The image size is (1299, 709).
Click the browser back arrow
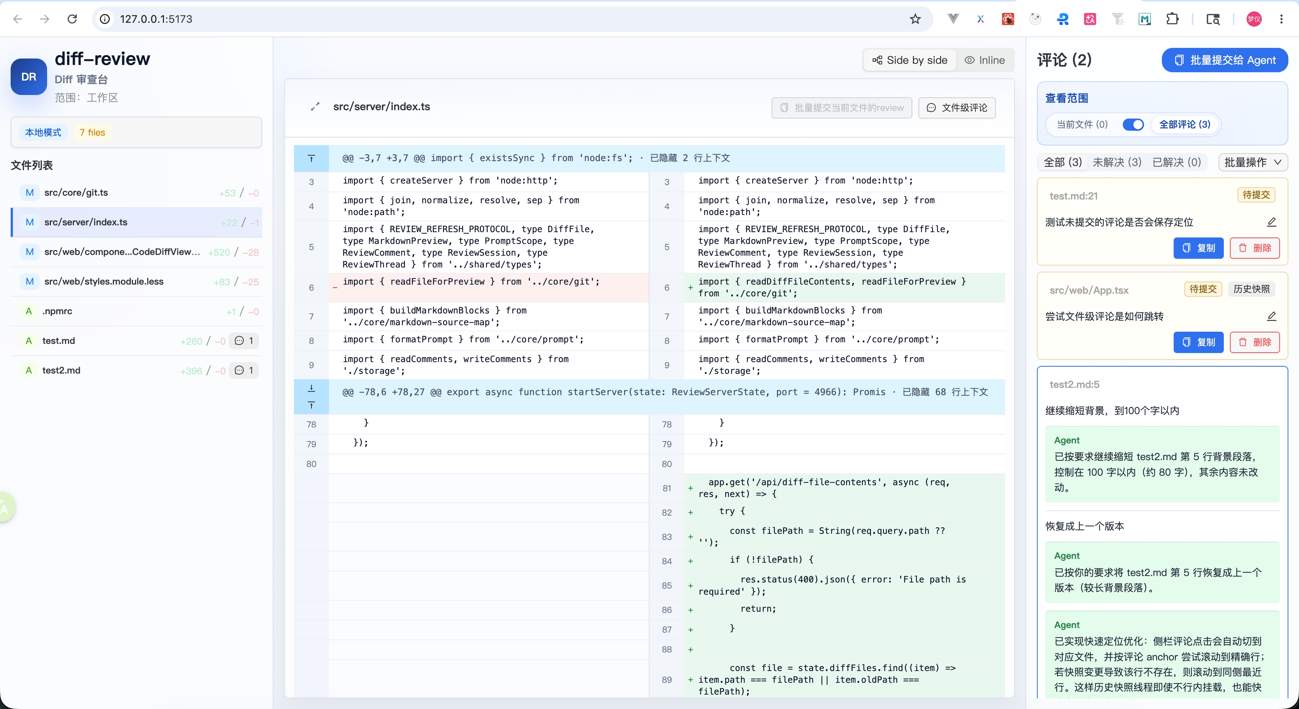18,19
